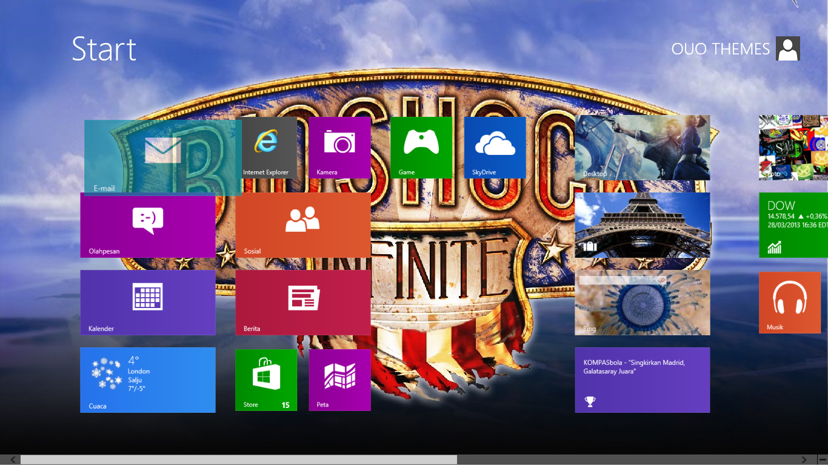Open the Eiffel Tower travel tile

(x=643, y=225)
